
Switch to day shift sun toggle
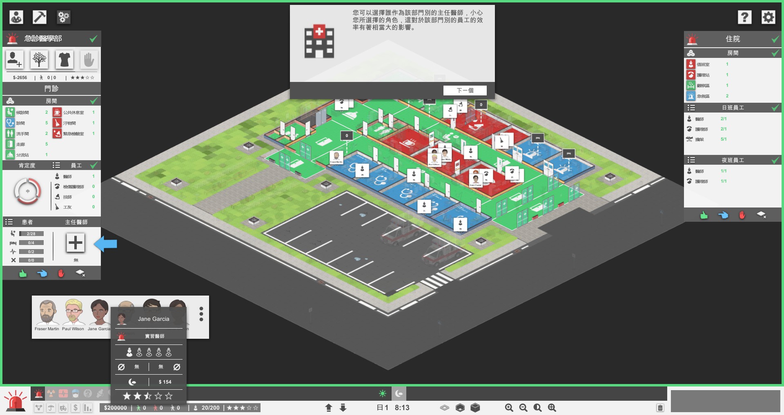click(x=383, y=393)
